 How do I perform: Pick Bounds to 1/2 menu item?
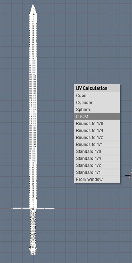pos(97,137)
